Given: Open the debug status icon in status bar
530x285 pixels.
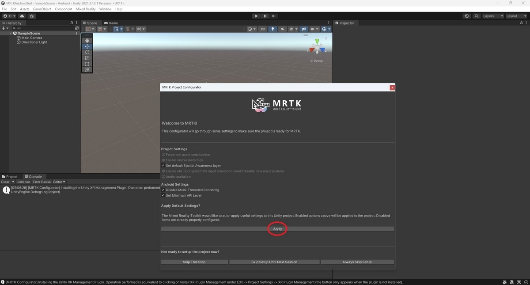Looking at the screenshot, I should pyautogui.click(x=505, y=282).
